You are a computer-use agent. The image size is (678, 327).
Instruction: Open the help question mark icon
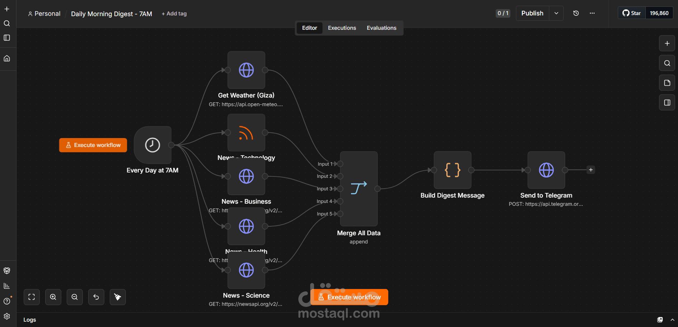(7, 301)
